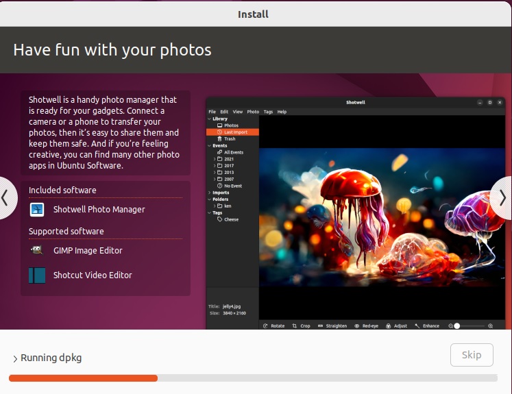This screenshot has width=512, height=394.
Task: Click the Shotcut Video Editor icon
Action: coord(37,275)
